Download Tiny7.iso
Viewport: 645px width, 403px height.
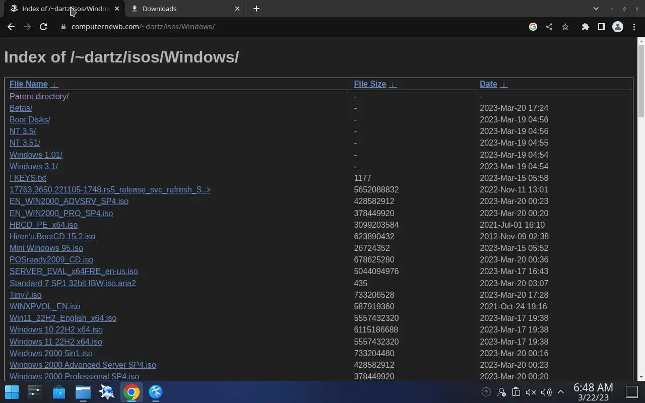point(25,295)
